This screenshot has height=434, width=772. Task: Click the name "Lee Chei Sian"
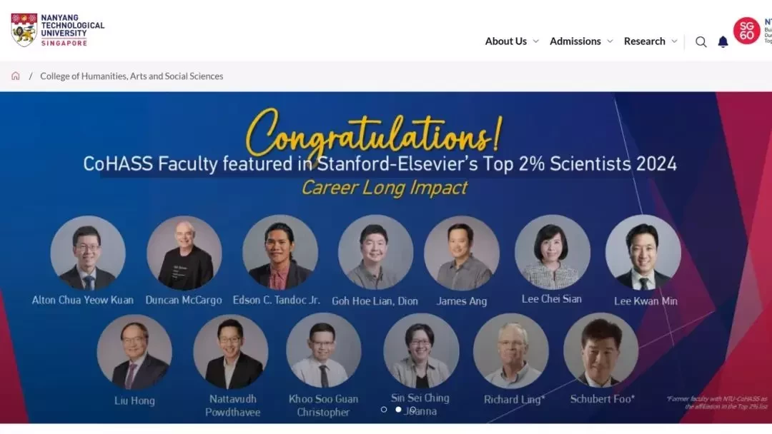[x=551, y=299]
